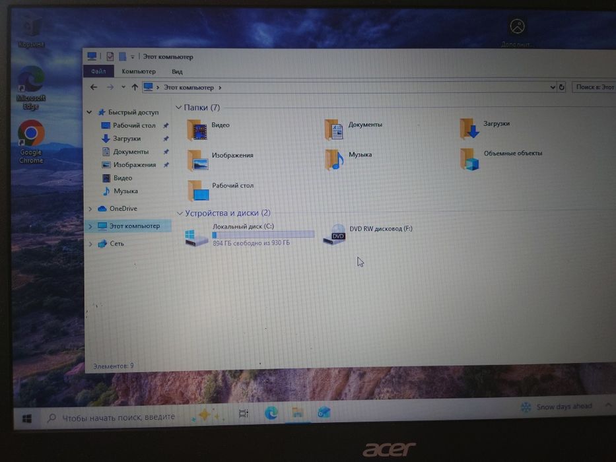616x462 pixels.
Task: Select Музыка in the navigation pane
Action: pos(125,191)
